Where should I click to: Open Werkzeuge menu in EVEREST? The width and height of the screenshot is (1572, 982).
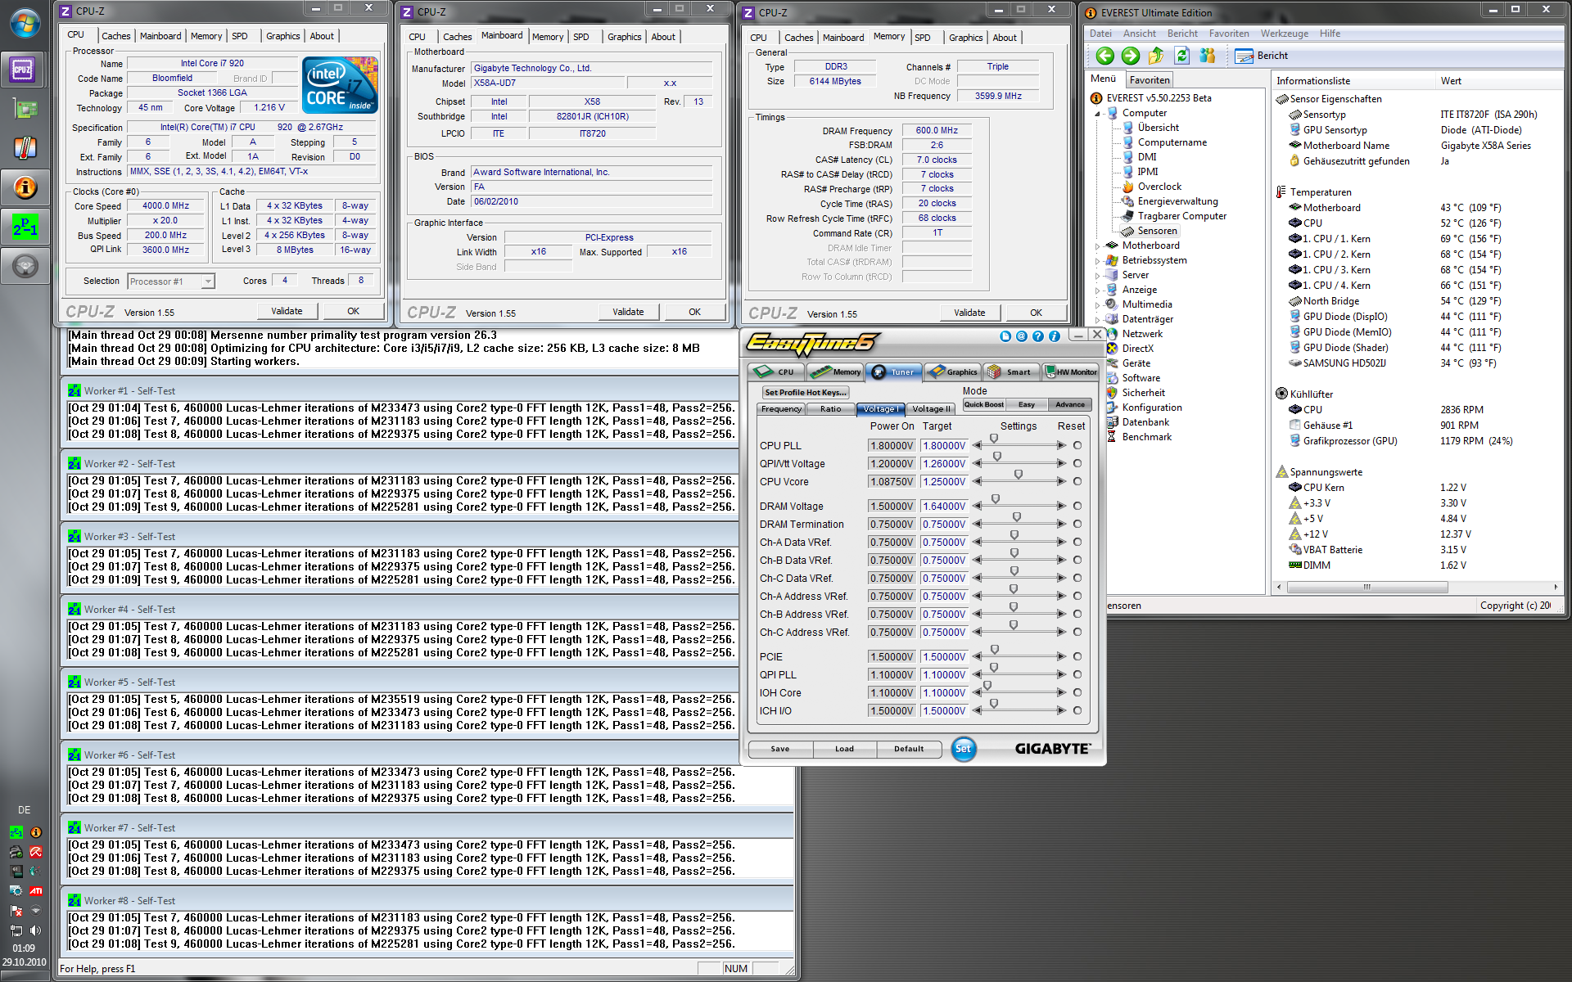(x=1284, y=34)
